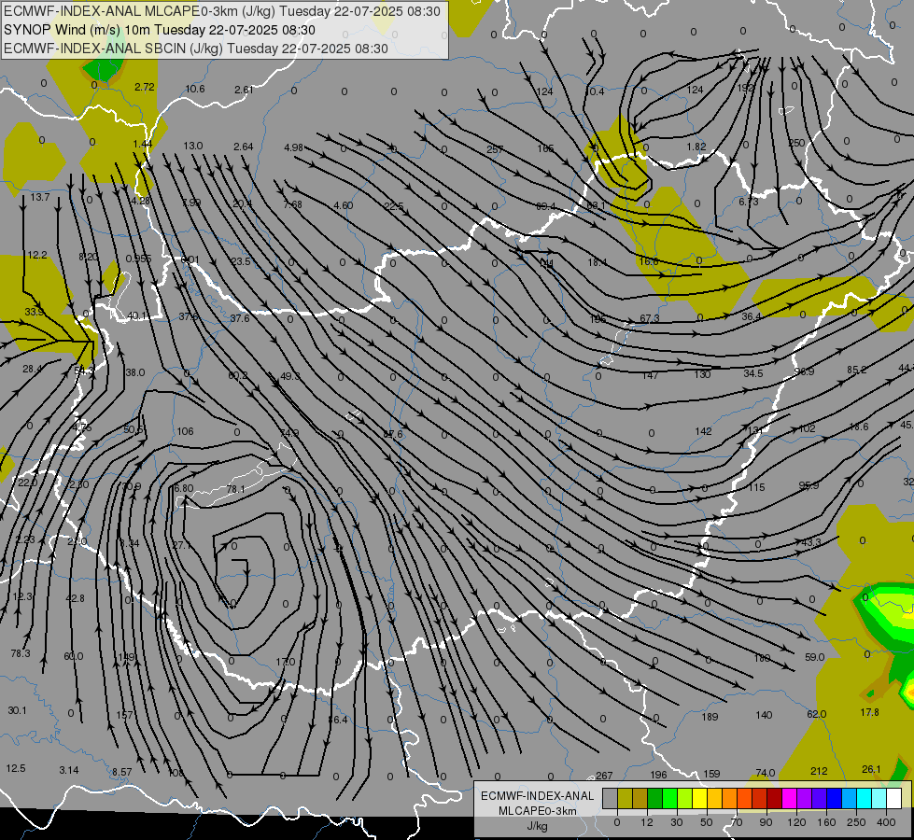Viewport: 914px width, 840px height.
Task: Click the map value '43.3'
Action: pos(811,542)
